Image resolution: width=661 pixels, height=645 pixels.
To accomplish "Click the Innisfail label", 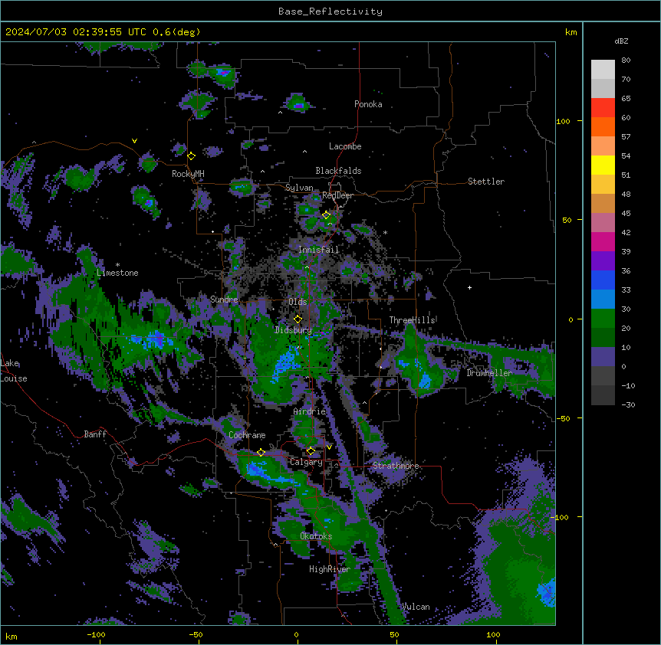I will 319,250.
